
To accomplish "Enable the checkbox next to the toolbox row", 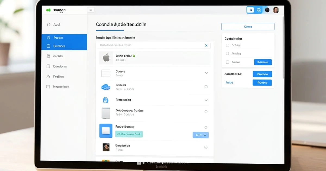I will point(206,86).
